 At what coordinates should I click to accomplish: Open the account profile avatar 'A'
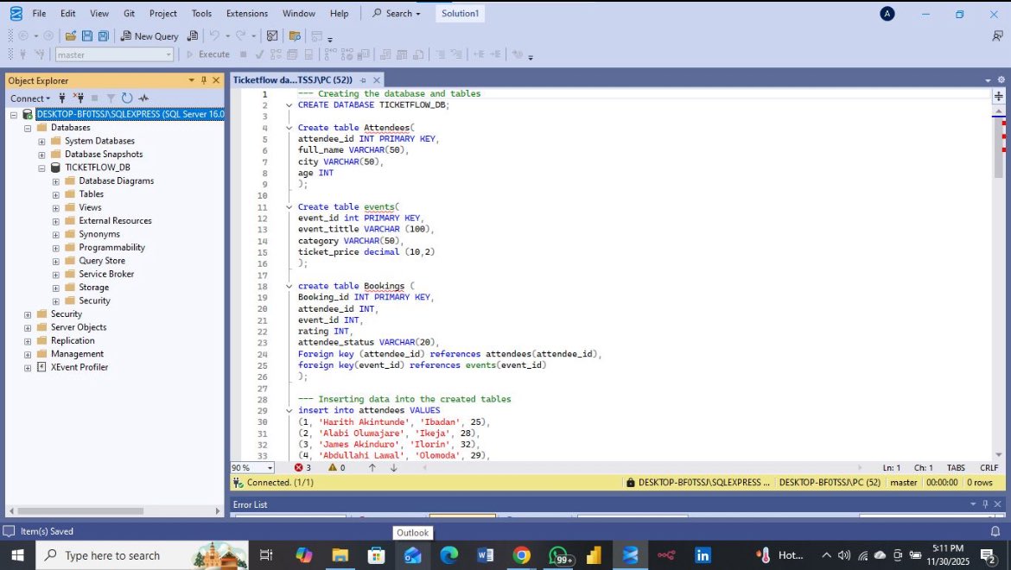pyautogui.click(x=887, y=14)
